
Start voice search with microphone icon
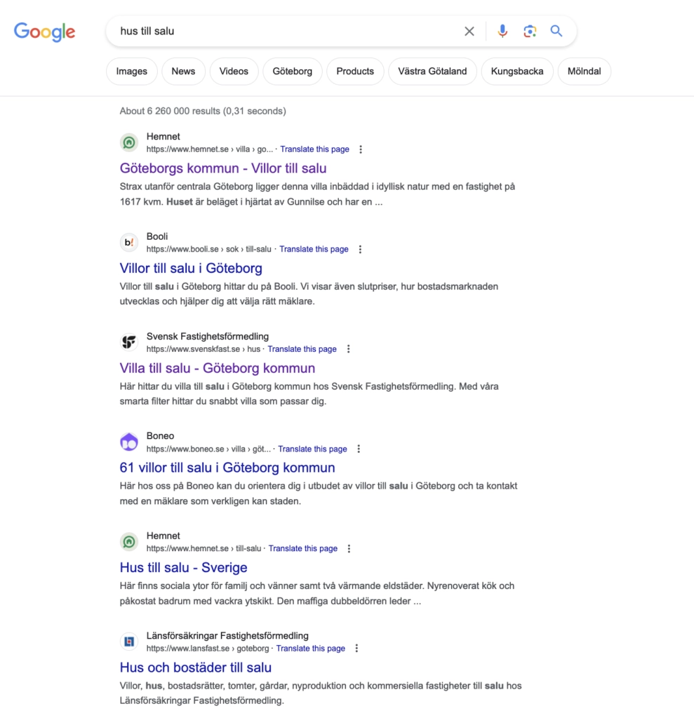point(502,31)
